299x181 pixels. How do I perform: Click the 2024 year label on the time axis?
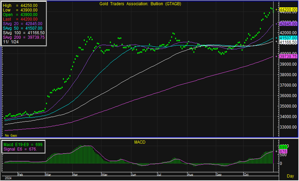pyautogui.click(x=7, y=177)
